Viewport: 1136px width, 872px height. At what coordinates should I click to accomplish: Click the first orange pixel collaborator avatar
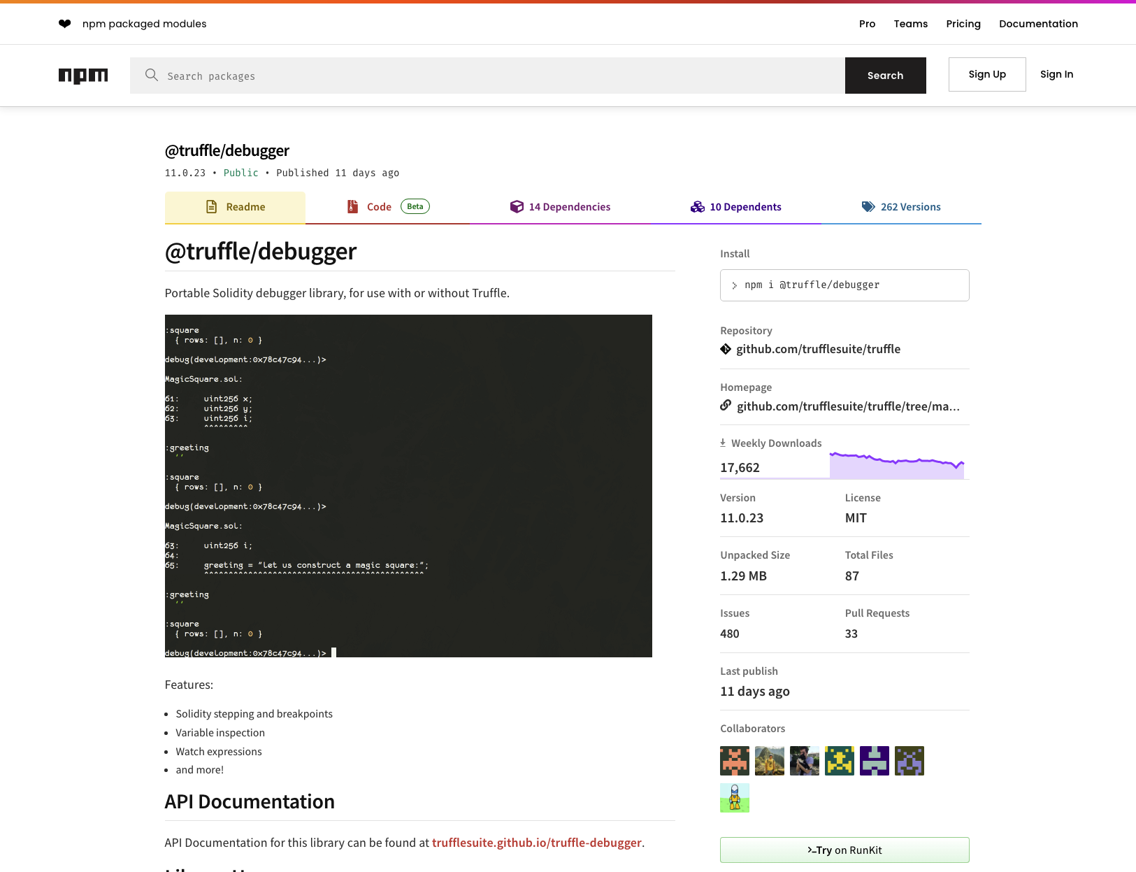pos(734,761)
